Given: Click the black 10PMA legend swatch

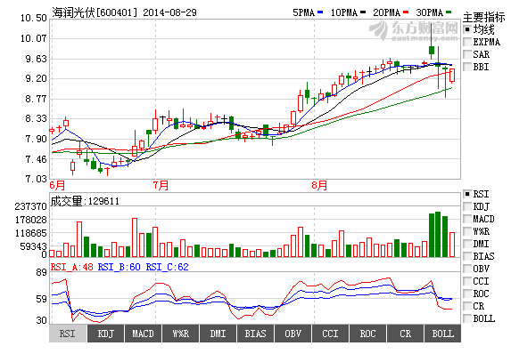Looking at the screenshot, I should coord(363,12).
